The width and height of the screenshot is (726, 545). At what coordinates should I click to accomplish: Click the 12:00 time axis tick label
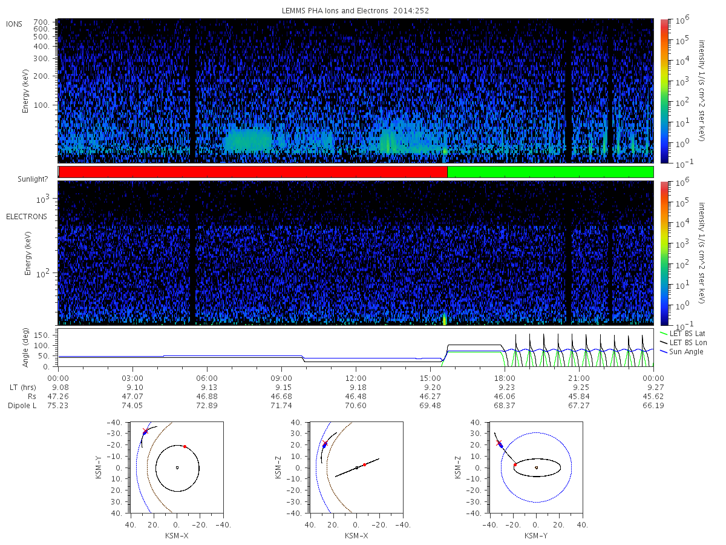356,378
